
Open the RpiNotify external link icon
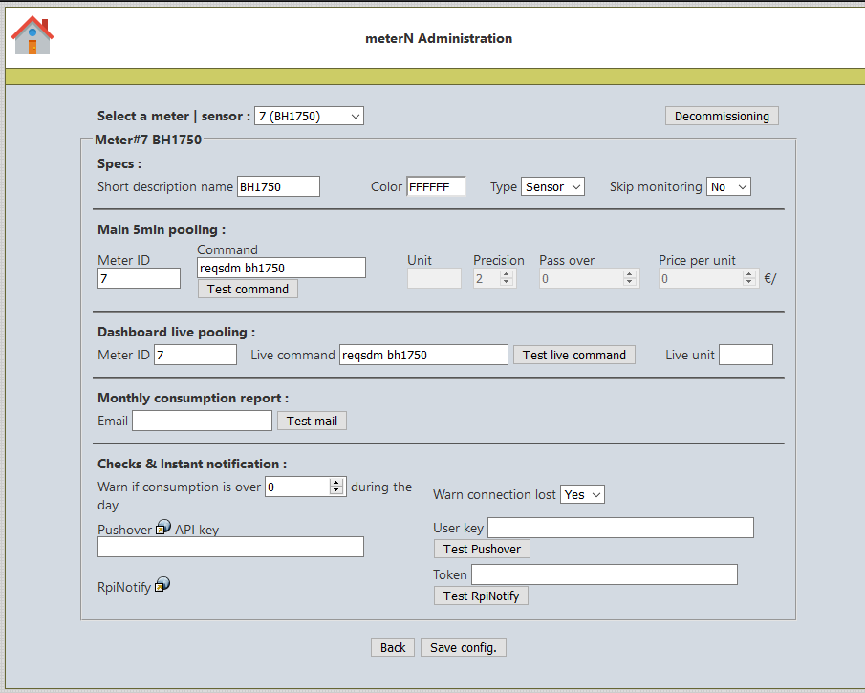(162, 584)
